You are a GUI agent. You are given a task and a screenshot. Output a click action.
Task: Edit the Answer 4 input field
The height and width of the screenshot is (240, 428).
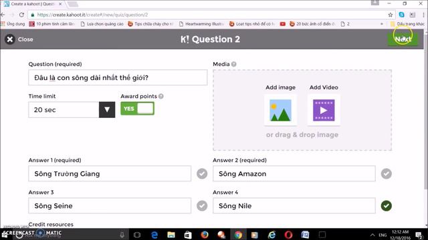(x=294, y=206)
